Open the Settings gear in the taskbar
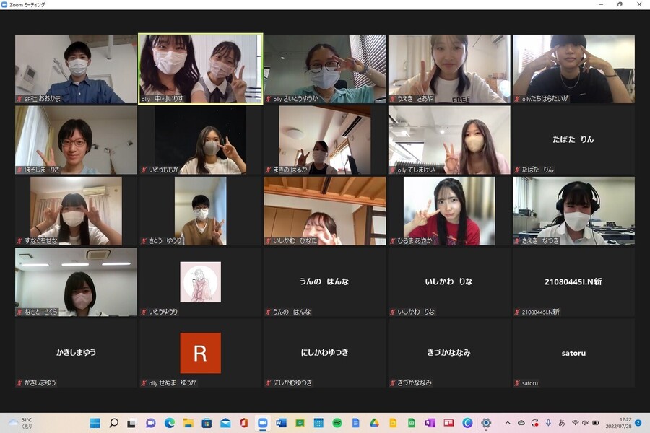Viewport: 650px width, 433px height. coord(486,423)
